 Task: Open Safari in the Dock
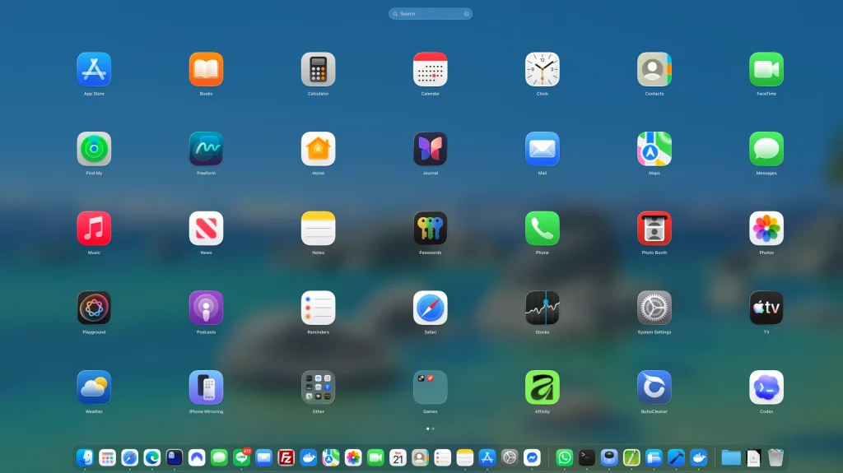pyautogui.click(x=129, y=457)
